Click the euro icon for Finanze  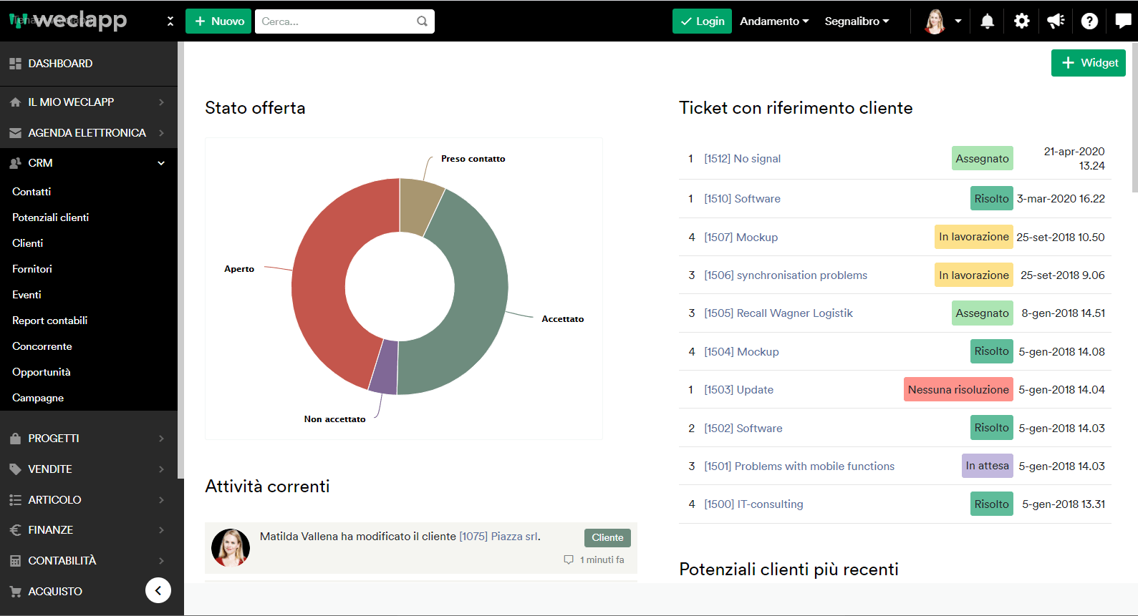[15, 530]
